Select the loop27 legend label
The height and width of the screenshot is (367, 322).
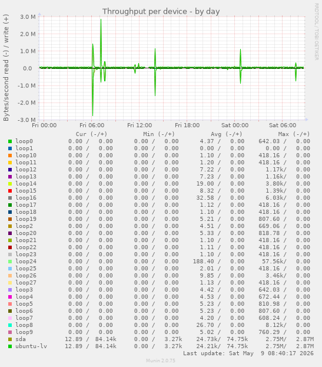pyautogui.click(x=26, y=283)
